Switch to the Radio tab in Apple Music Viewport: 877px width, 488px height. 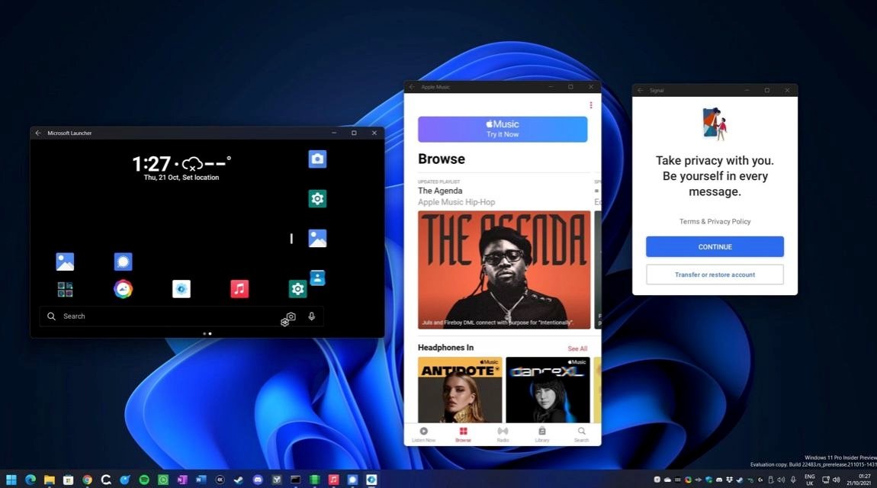pos(503,435)
